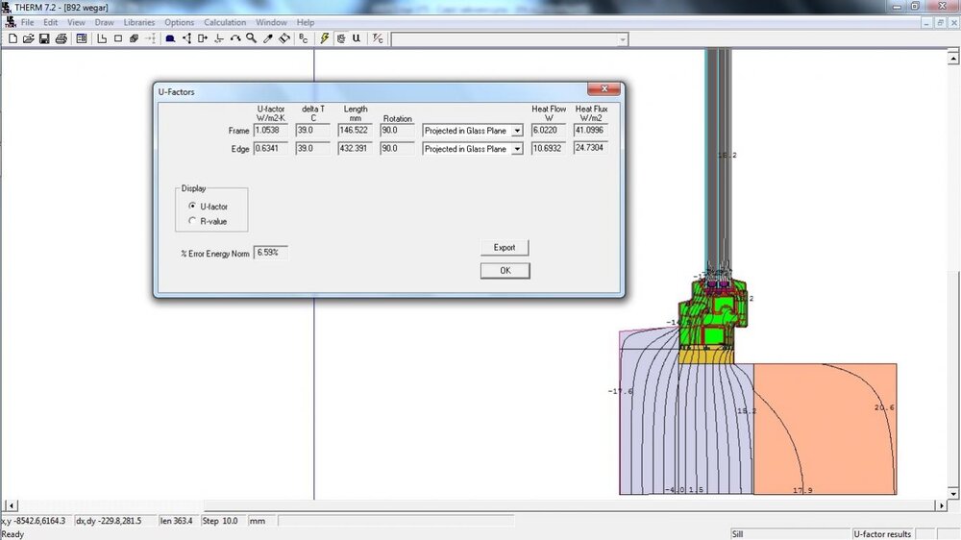The image size is (961, 540).
Task: Save the file with the floppy disk icon
Action: point(44,38)
